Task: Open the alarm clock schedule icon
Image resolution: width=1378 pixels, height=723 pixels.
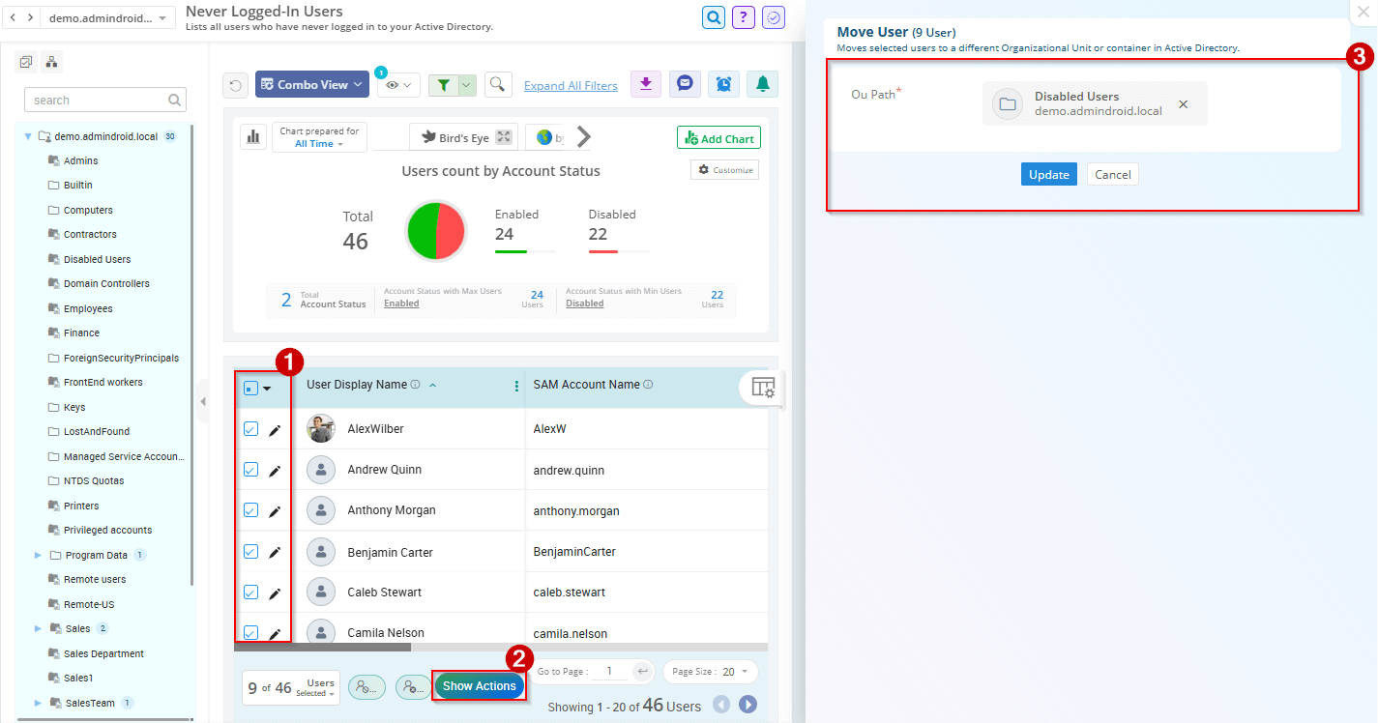Action: pyautogui.click(x=723, y=84)
